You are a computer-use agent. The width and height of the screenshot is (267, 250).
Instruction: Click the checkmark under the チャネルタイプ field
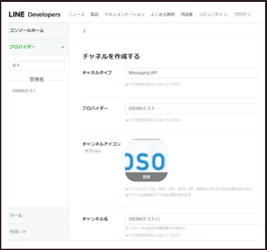pyautogui.click(x=127, y=85)
